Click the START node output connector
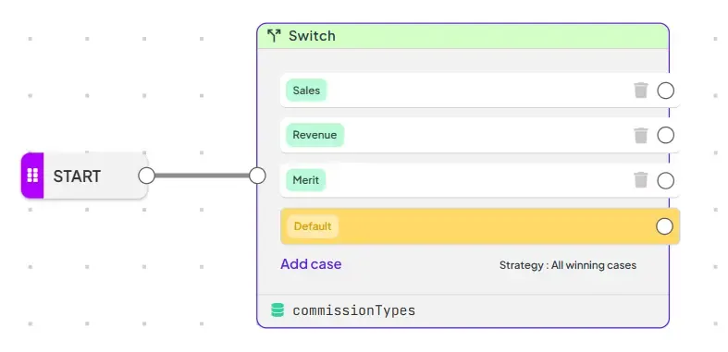 [x=147, y=176]
